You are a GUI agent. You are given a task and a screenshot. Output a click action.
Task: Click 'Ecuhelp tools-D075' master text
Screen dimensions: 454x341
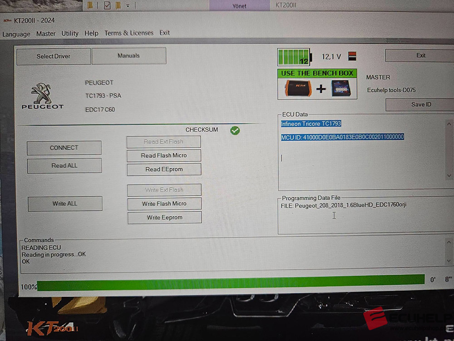[x=391, y=90]
